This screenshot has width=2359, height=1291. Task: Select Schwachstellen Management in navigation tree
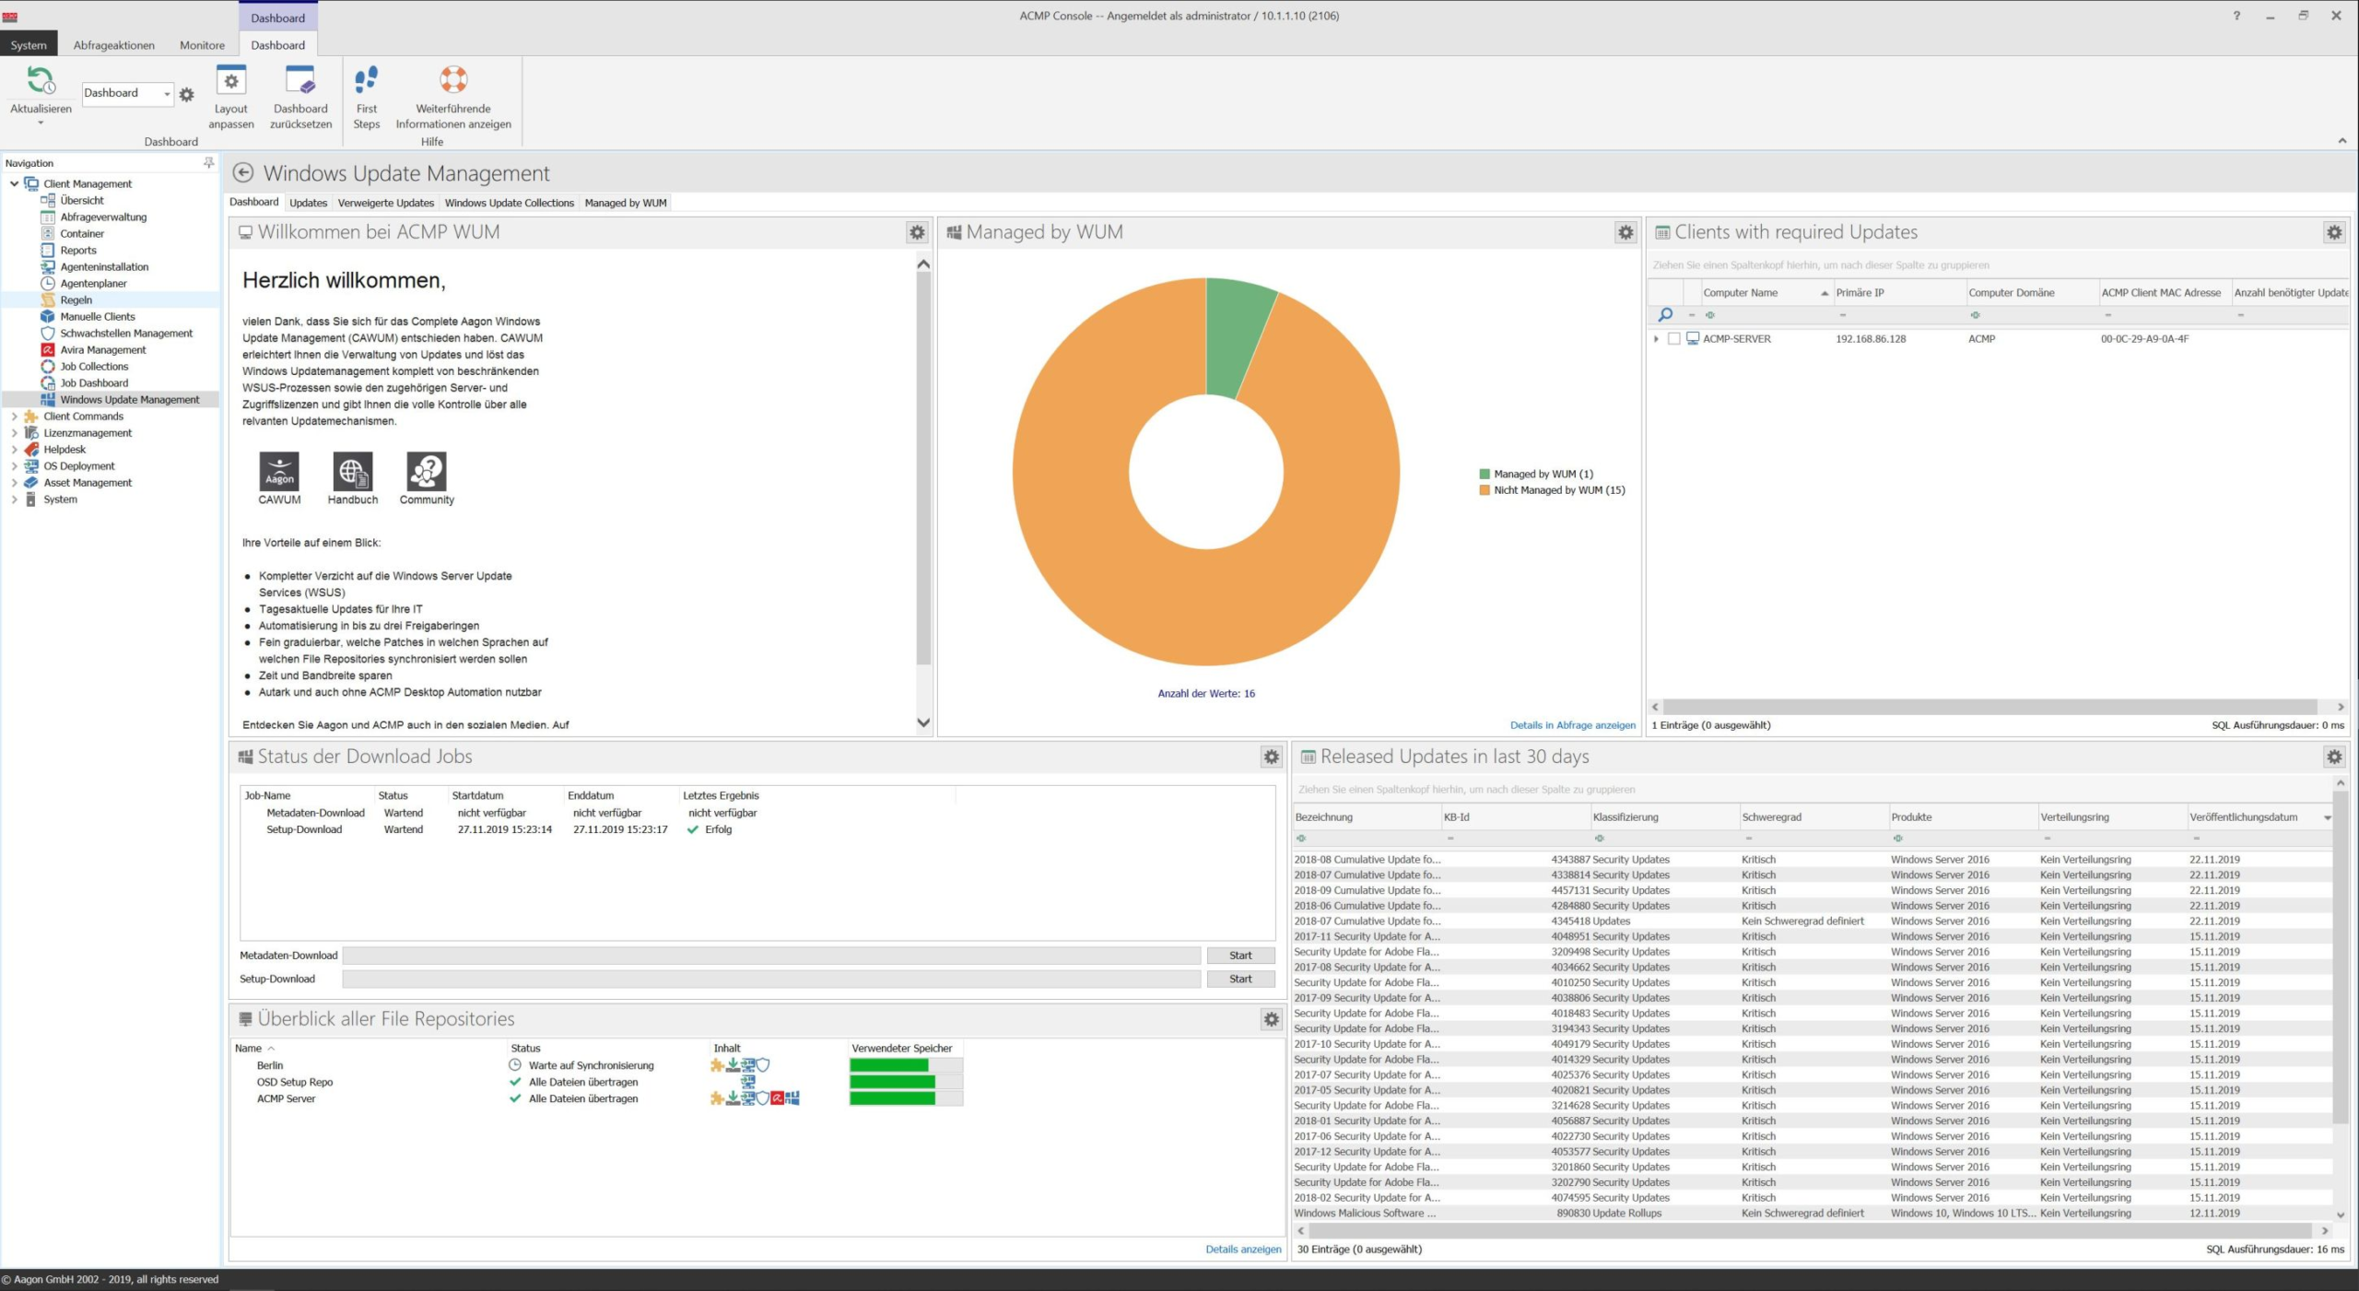click(126, 333)
